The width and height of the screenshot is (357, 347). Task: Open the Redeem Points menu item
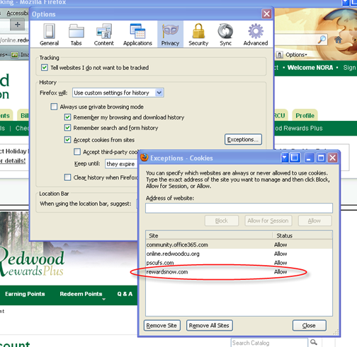(81, 294)
